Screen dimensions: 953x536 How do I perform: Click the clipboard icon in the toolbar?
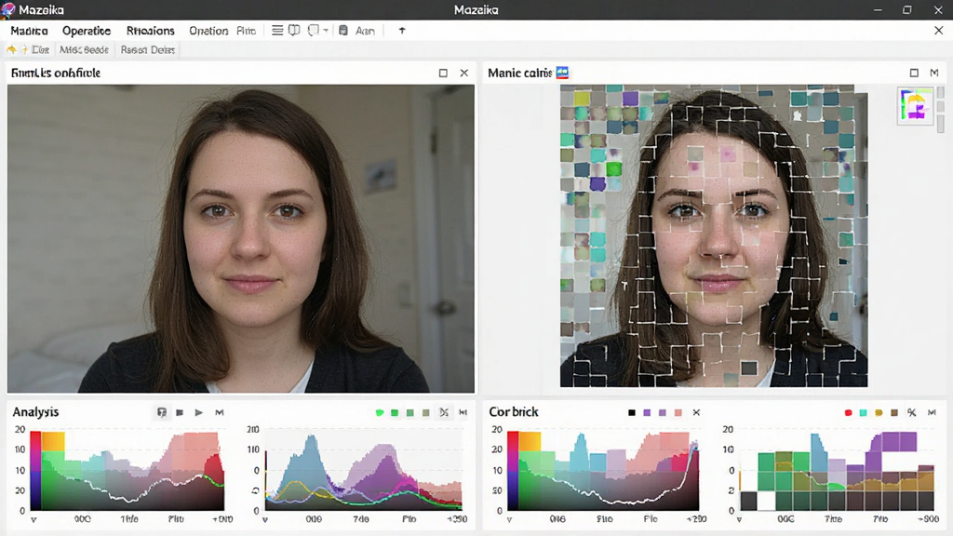coord(343,31)
